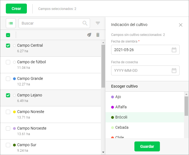Uncheck the Campo Lejano checkbox
This screenshot has height=155, width=189.
click(8, 95)
